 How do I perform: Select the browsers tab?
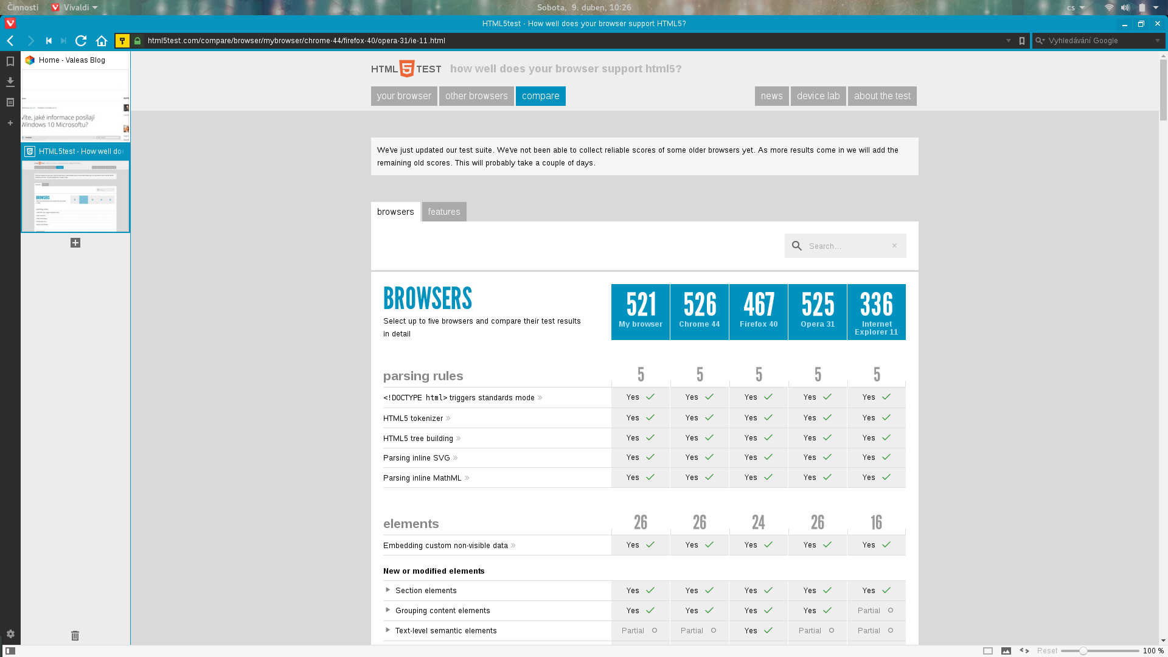point(395,212)
